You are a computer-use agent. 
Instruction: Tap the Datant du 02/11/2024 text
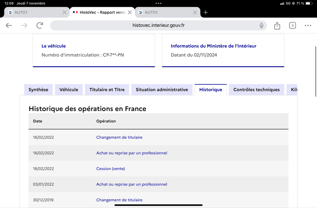point(194,55)
